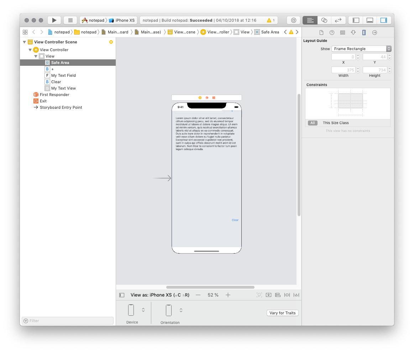414x352 pixels.
Task: Open the Library button in toolbar
Action: [293, 20]
